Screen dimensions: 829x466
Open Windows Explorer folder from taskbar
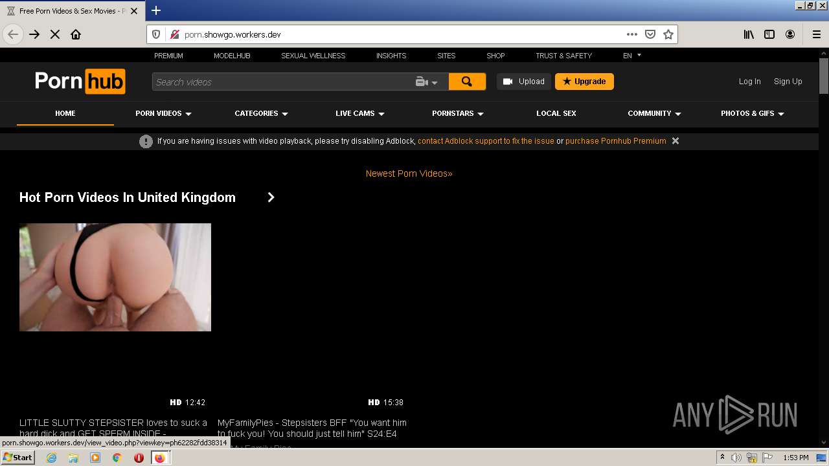coord(73,458)
